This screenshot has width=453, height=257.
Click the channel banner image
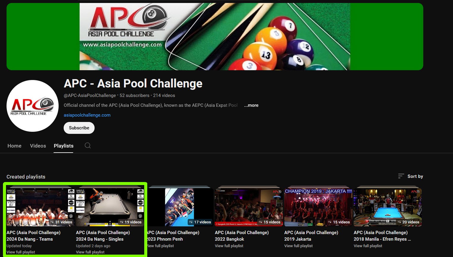(x=215, y=37)
